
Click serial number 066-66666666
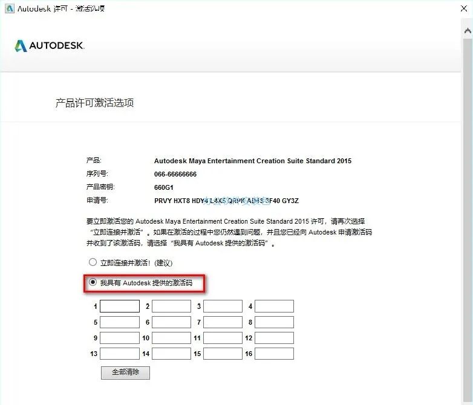click(x=175, y=174)
